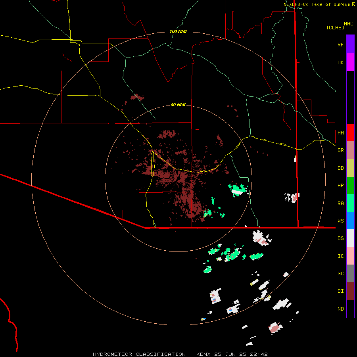Click the ND legend label
The height and width of the screenshot is (357, 357).
pos(340,309)
